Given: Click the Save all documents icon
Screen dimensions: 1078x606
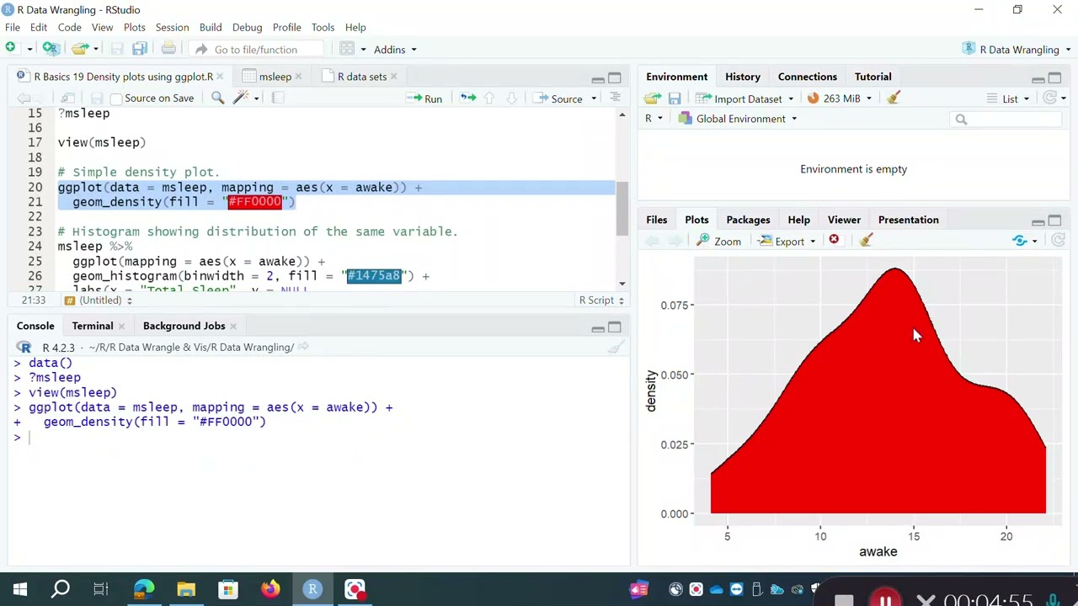Looking at the screenshot, I should 140,49.
